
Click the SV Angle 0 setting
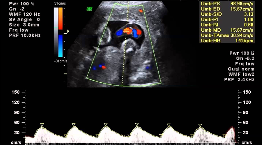24,20
